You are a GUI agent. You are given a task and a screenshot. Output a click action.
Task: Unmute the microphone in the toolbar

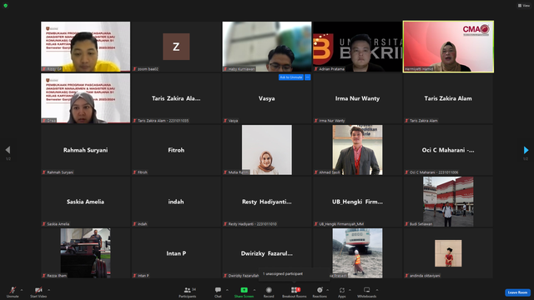(13, 292)
